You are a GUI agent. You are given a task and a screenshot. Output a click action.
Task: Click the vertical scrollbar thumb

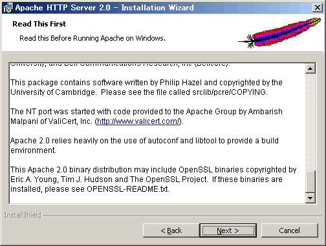coord(310,181)
